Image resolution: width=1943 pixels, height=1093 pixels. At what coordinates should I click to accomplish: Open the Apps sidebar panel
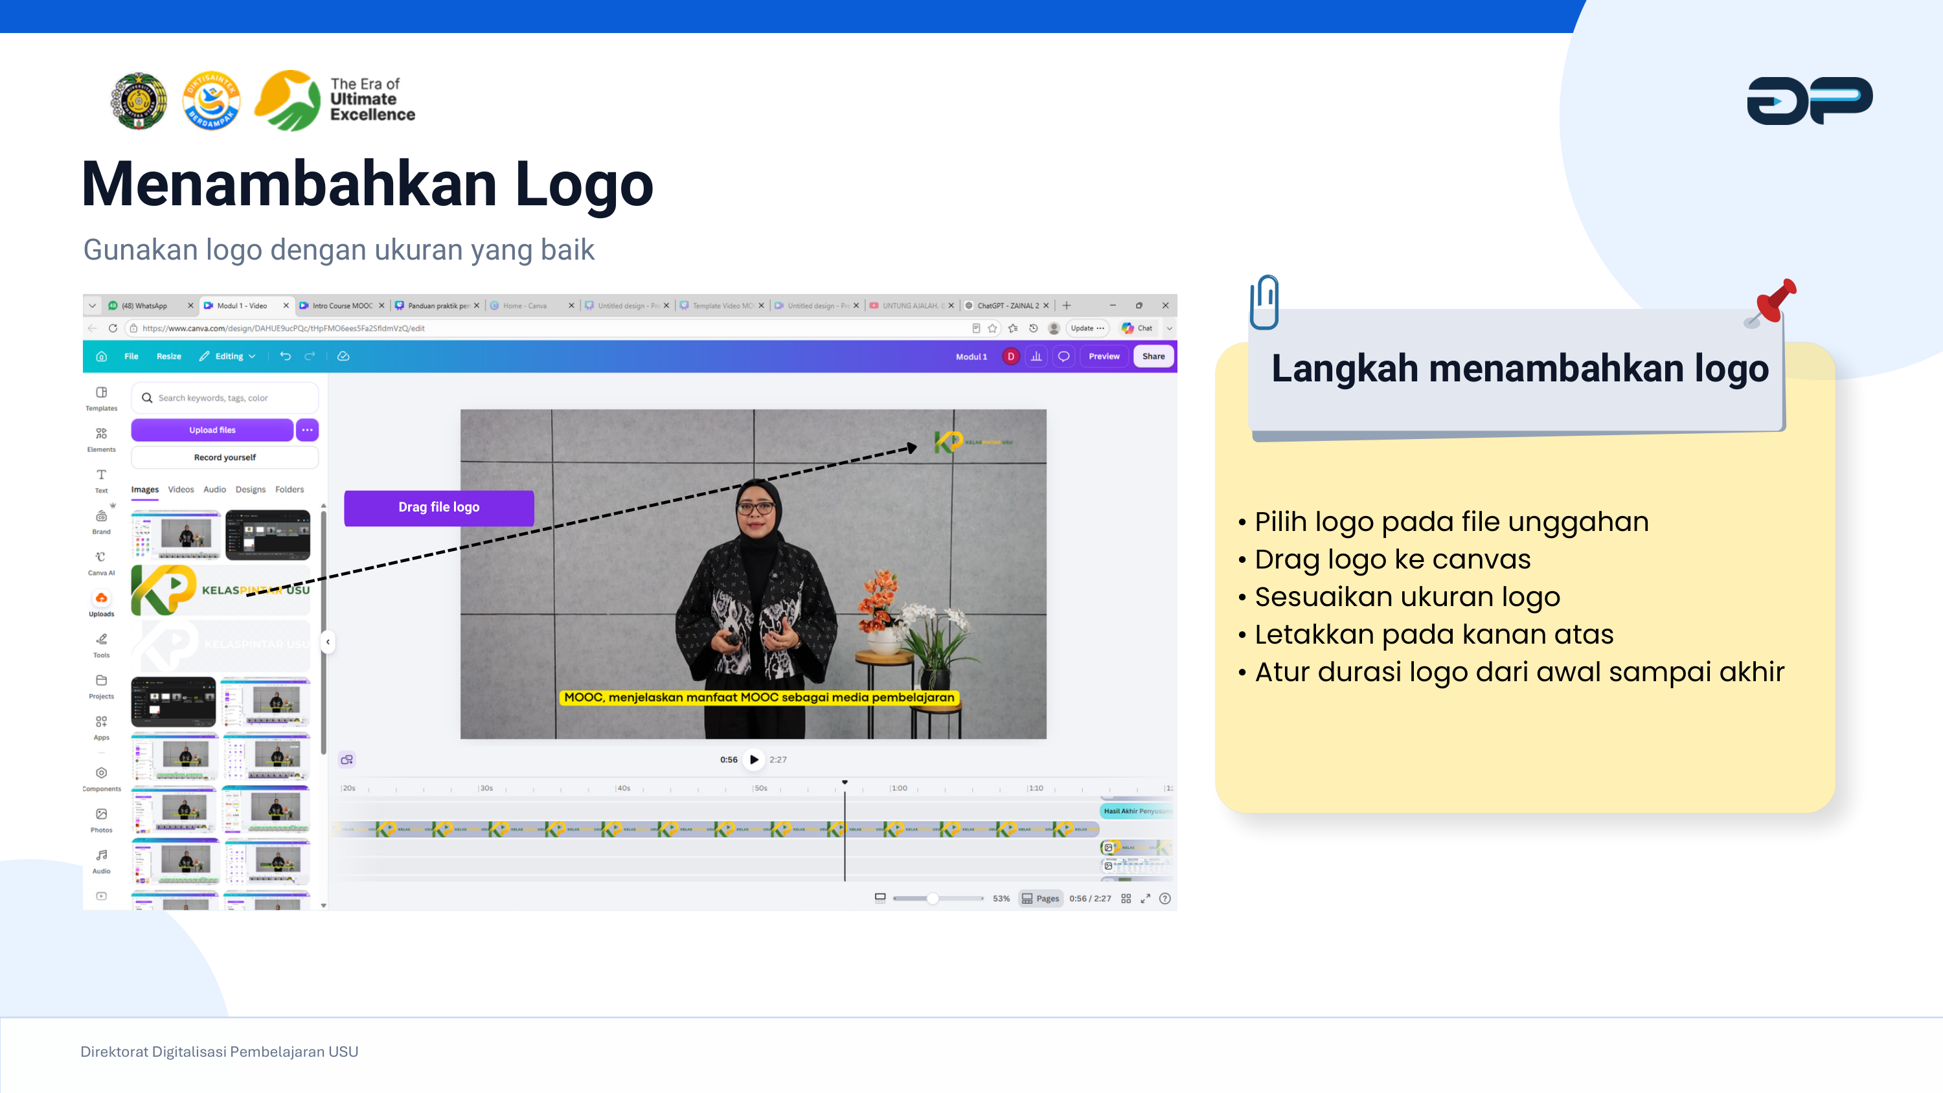[x=101, y=728]
